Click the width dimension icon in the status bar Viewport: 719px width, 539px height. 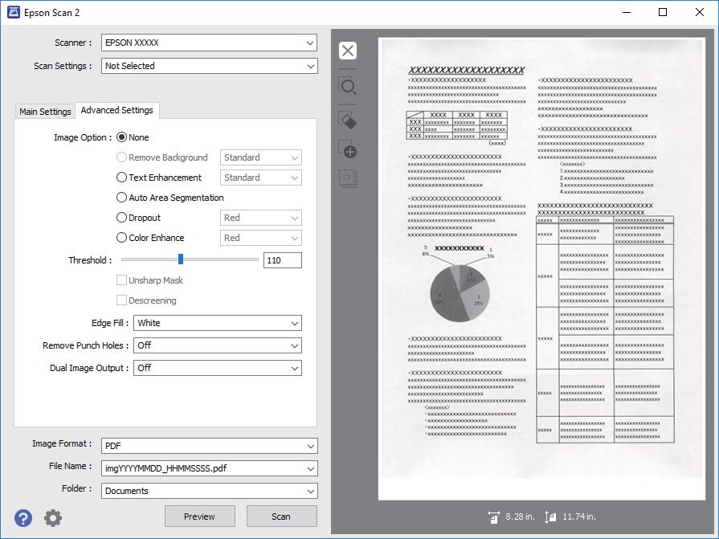pyautogui.click(x=493, y=517)
